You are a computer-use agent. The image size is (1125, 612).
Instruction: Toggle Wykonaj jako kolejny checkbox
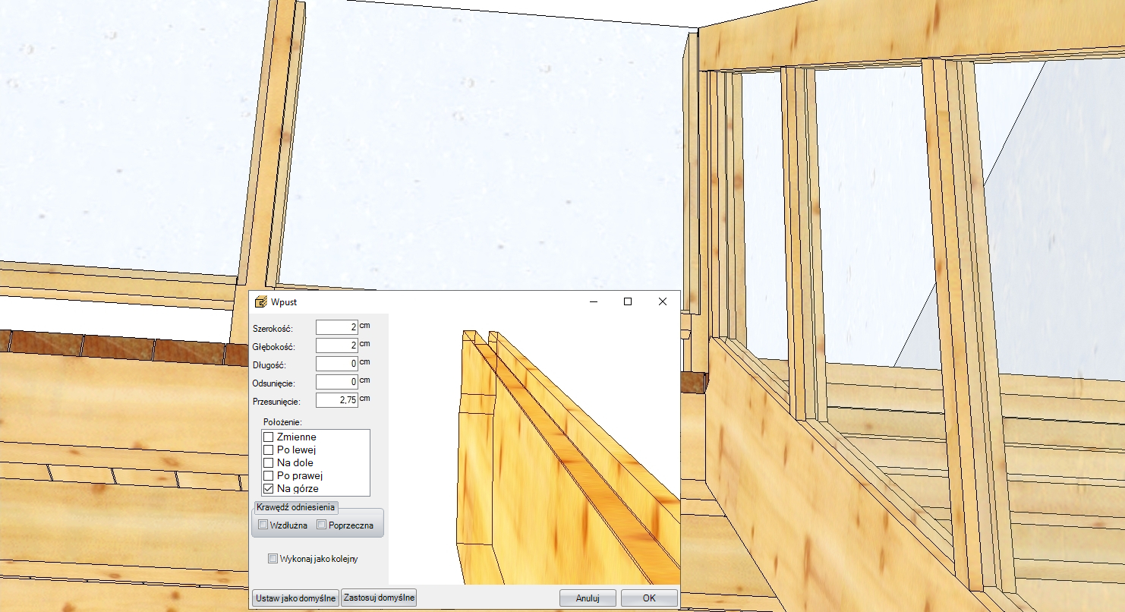273,559
